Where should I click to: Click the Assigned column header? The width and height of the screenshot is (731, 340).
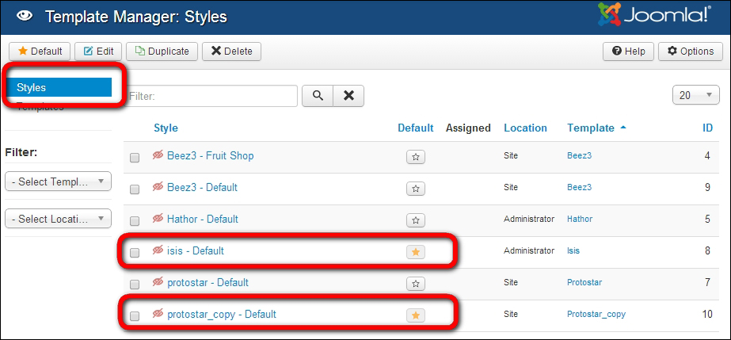(468, 128)
